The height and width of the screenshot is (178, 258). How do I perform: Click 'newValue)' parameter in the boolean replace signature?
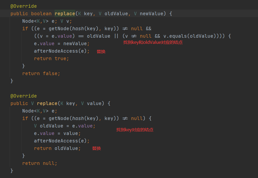[x=153, y=14]
